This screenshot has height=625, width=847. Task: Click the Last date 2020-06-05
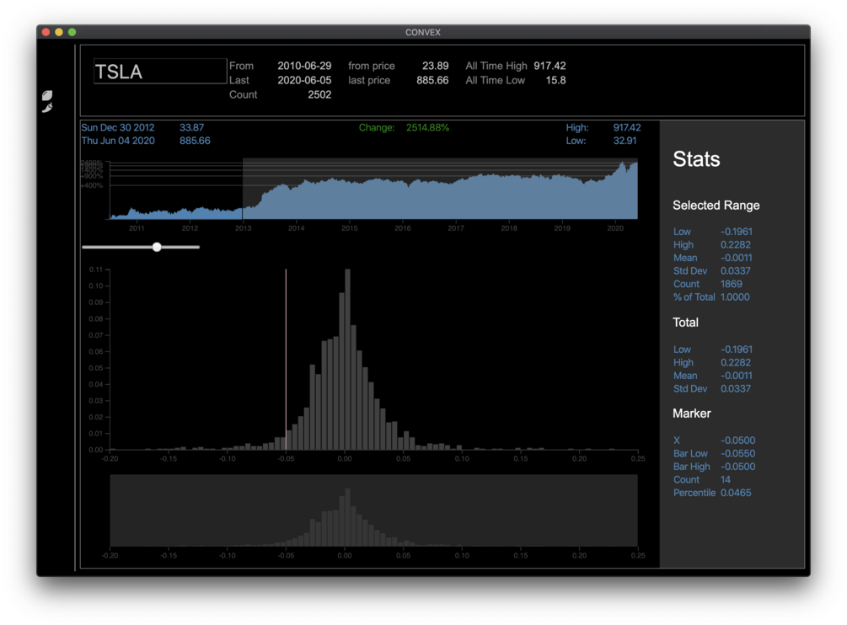pos(304,80)
